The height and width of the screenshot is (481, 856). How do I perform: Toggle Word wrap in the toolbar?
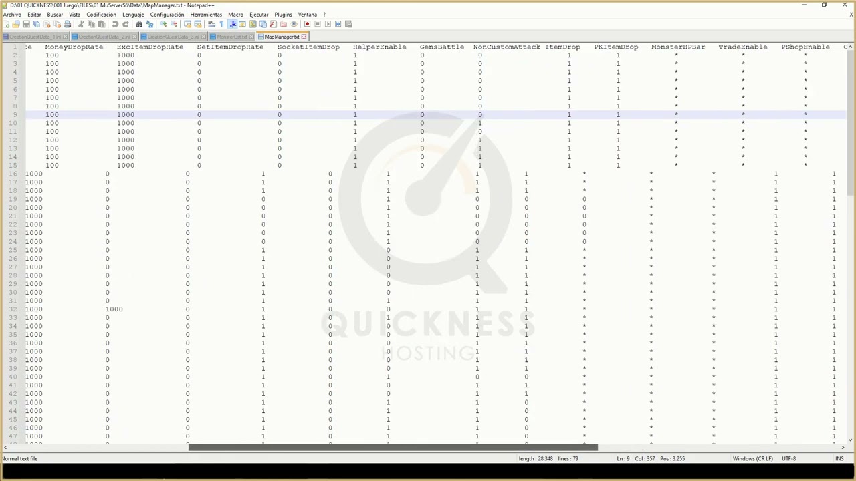211,24
